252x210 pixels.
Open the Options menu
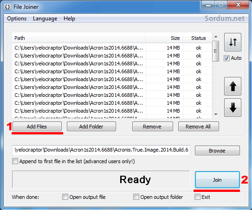coord(17,19)
